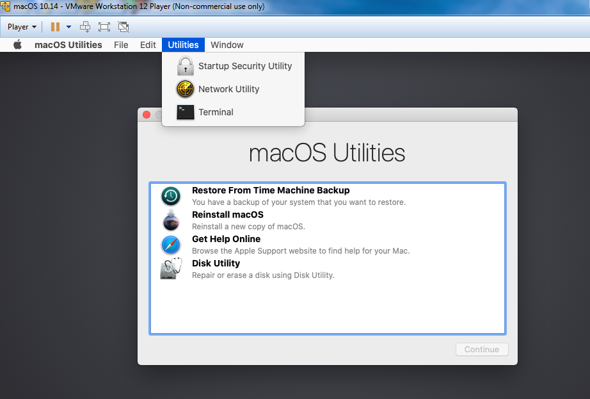Launch Terminal from Utilities menu
Screen dimensions: 590x399
pyautogui.click(x=234, y=112)
